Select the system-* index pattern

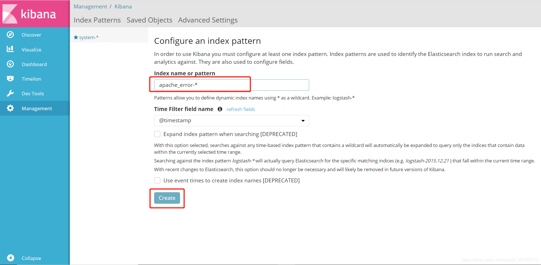tap(89, 37)
